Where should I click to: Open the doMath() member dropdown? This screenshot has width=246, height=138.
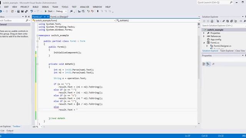click(x=158, y=20)
